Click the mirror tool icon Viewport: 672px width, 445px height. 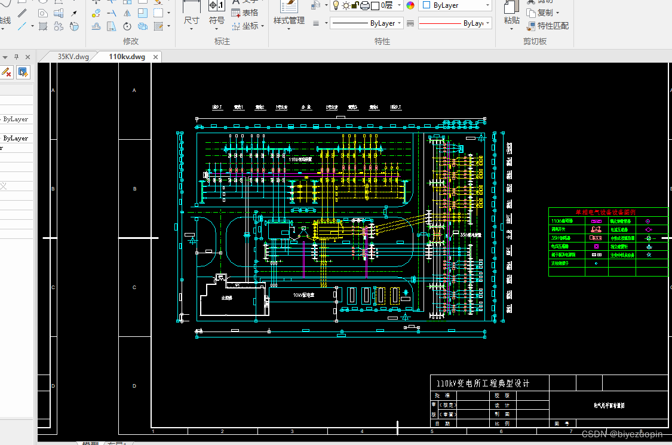point(127,13)
